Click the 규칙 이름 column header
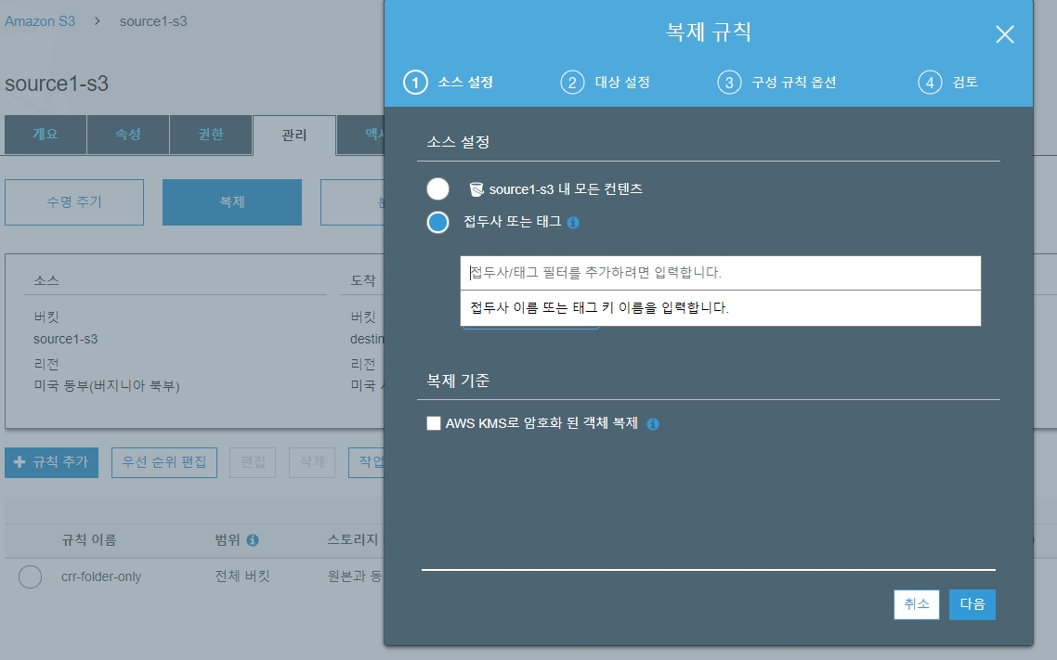This screenshot has width=1057, height=660. point(89,540)
